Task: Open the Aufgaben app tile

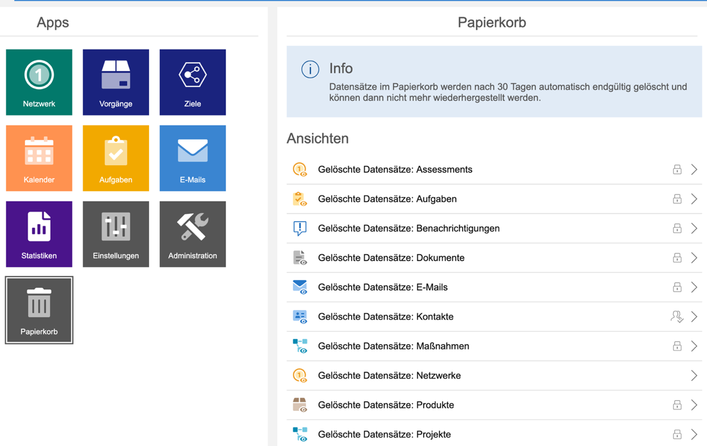Action: click(x=116, y=158)
